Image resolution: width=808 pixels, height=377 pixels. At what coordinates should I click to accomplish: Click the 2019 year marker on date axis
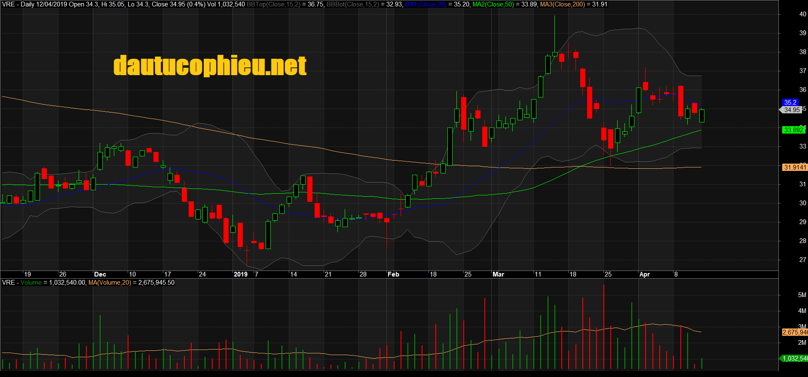pos(241,274)
